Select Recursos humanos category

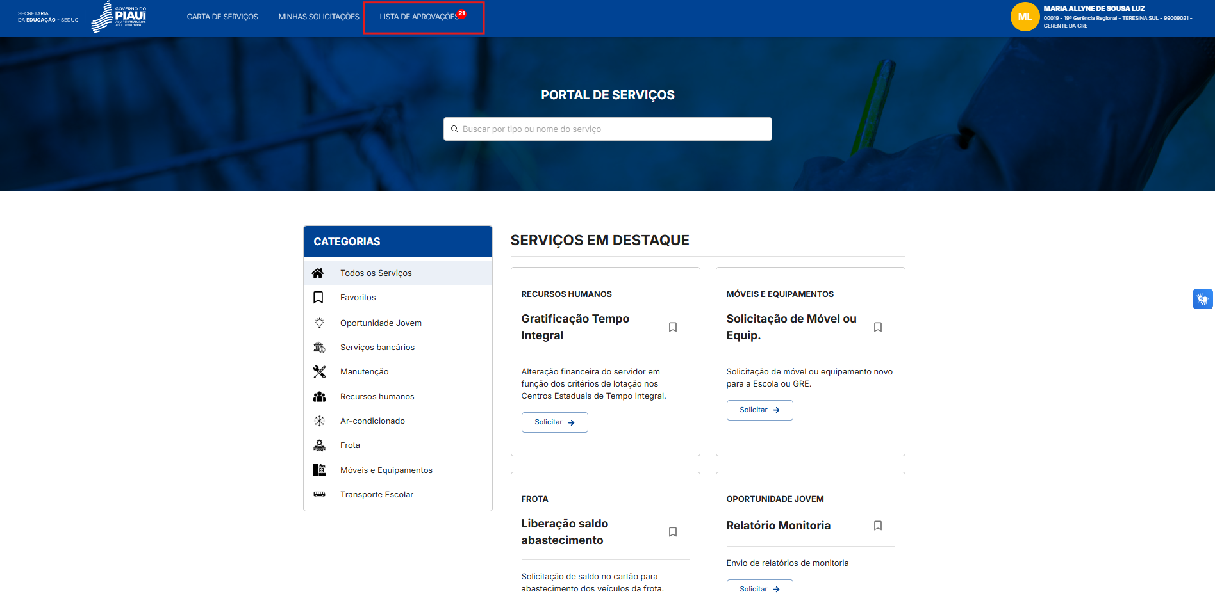[377, 397]
